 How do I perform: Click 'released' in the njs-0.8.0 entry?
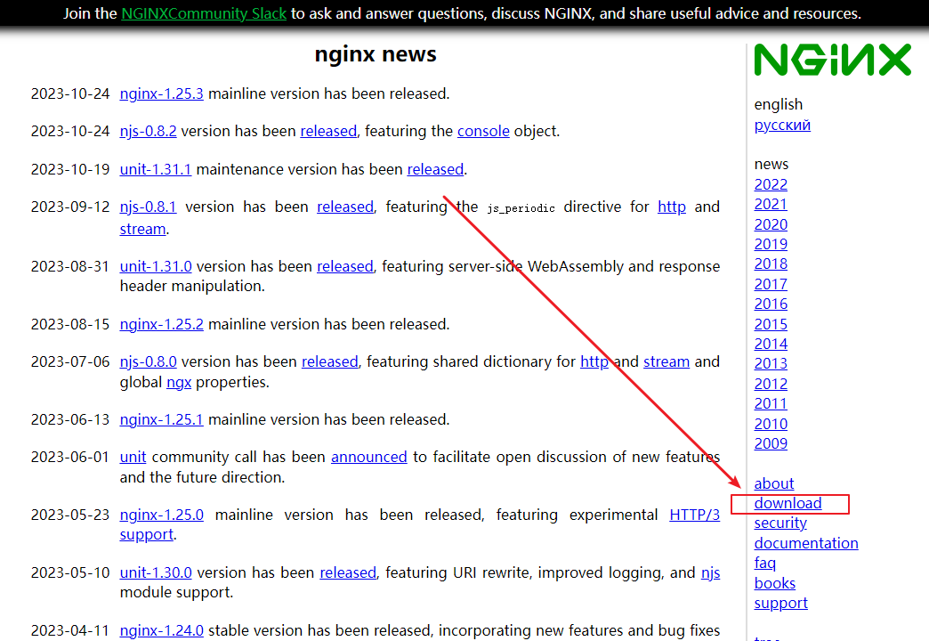click(330, 361)
